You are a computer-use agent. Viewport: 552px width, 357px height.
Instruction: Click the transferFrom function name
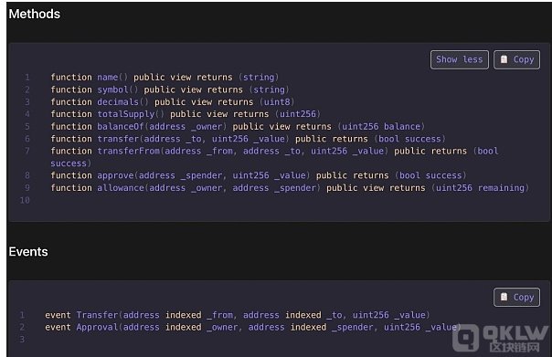[x=128, y=151]
